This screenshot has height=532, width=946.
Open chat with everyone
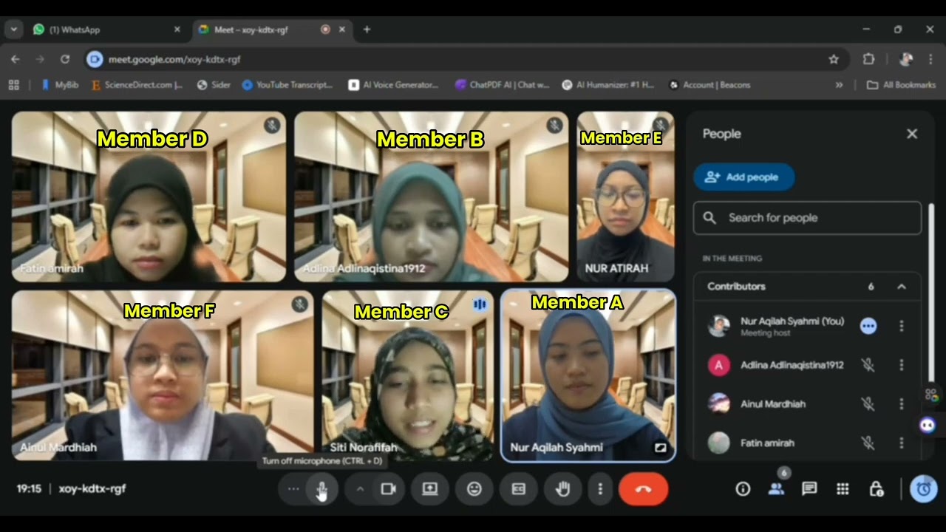point(809,489)
